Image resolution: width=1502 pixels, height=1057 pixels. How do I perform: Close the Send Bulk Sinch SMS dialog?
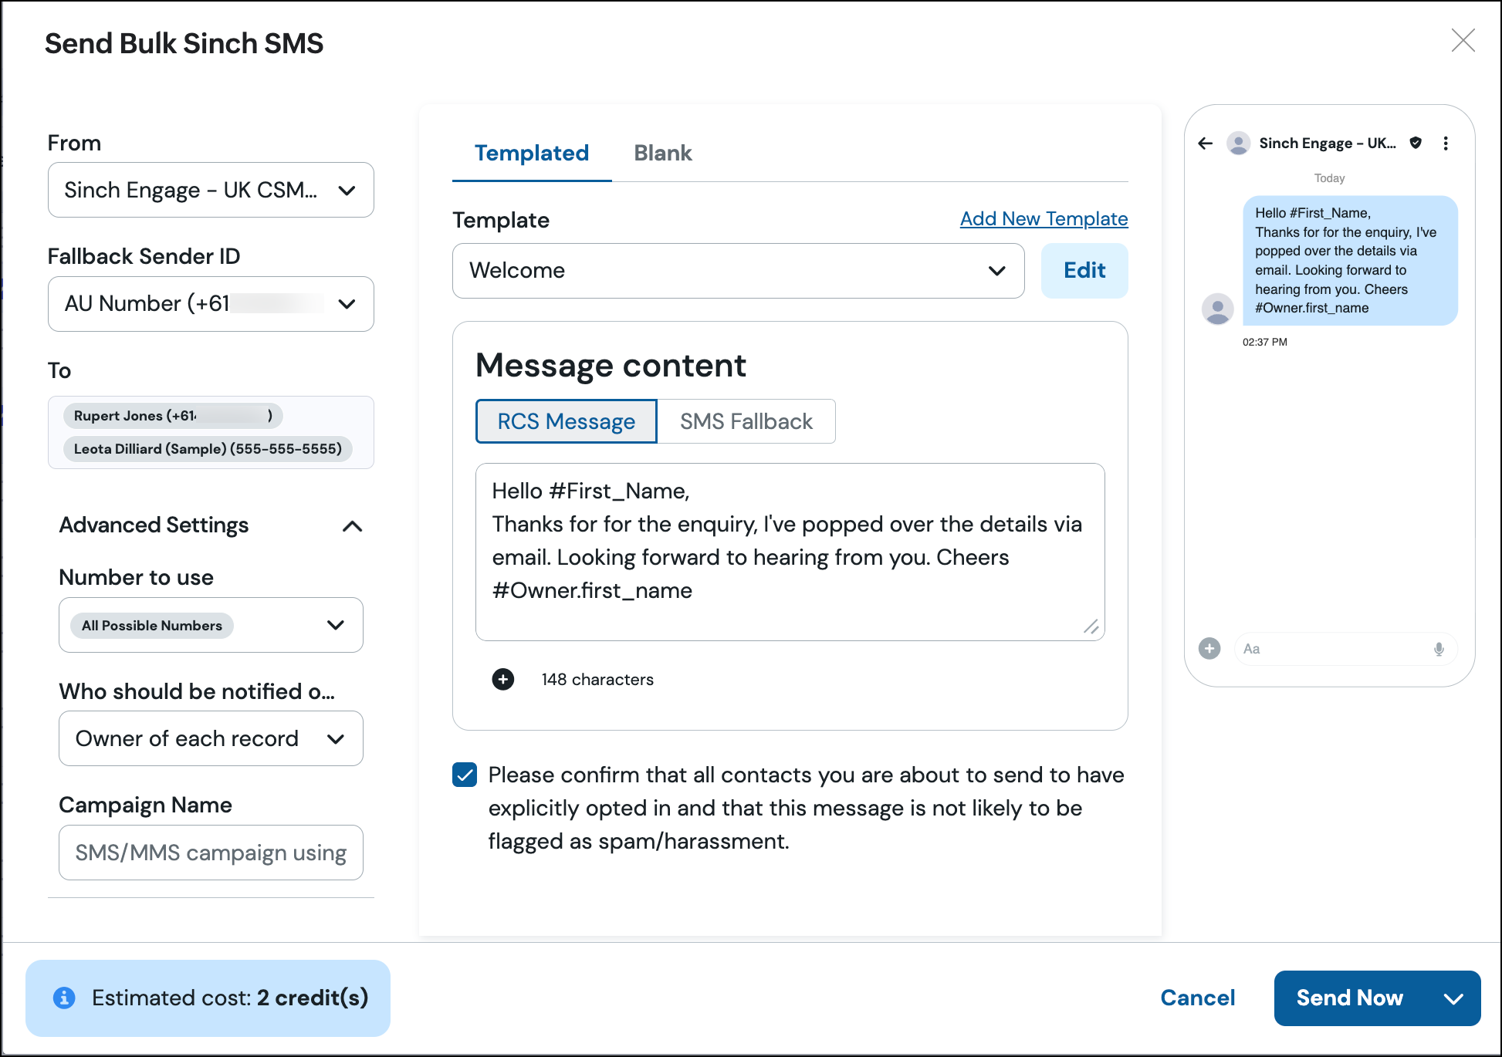tap(1463, 40)
